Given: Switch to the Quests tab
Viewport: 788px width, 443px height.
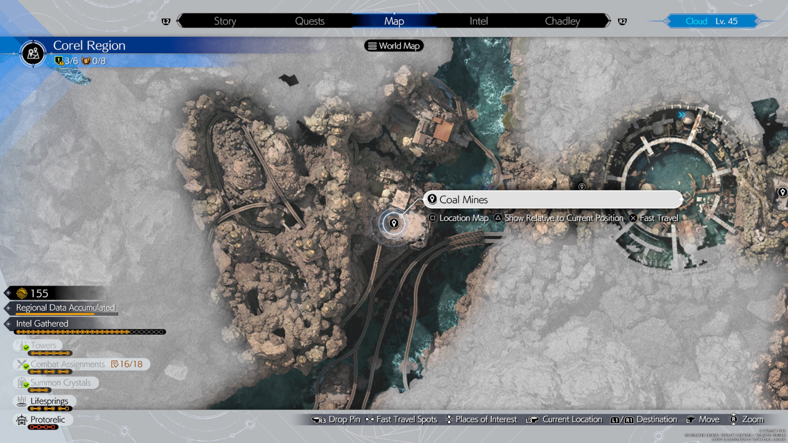Looking at the screenshot, I should [x=310, y=21].
